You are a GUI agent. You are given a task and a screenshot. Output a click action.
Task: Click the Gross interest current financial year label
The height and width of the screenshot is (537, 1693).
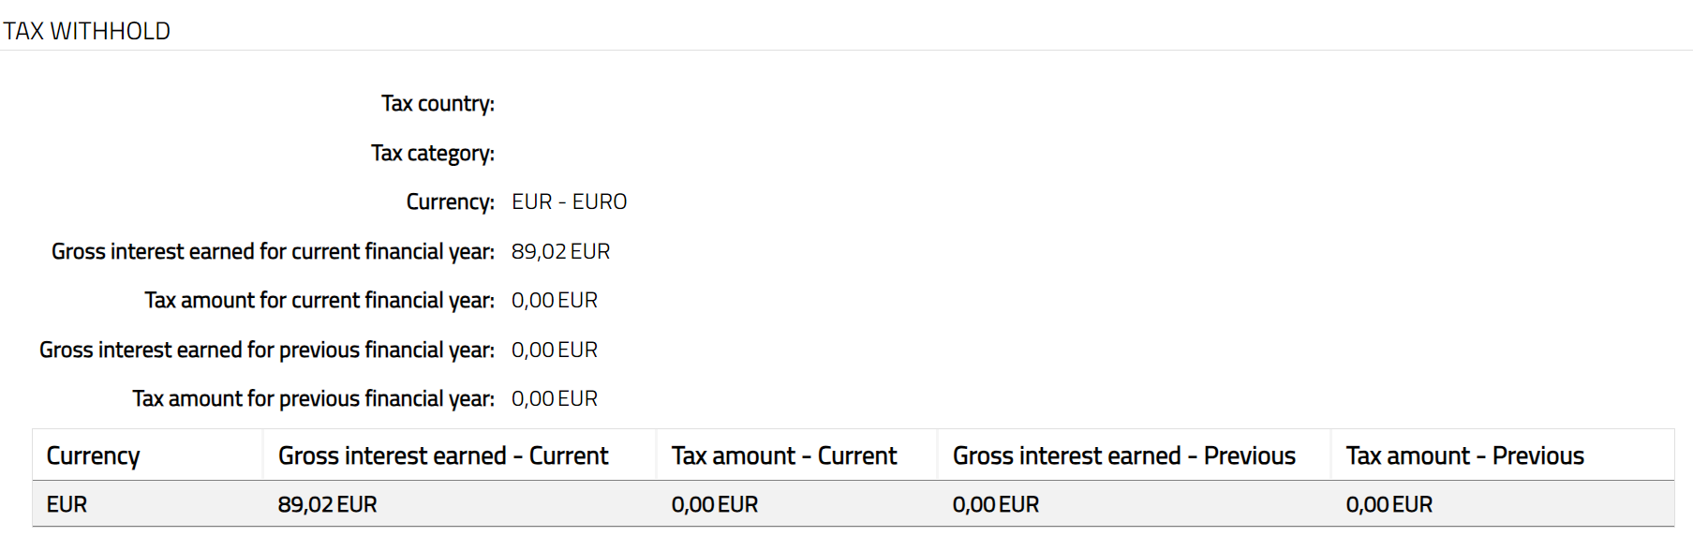273,251
